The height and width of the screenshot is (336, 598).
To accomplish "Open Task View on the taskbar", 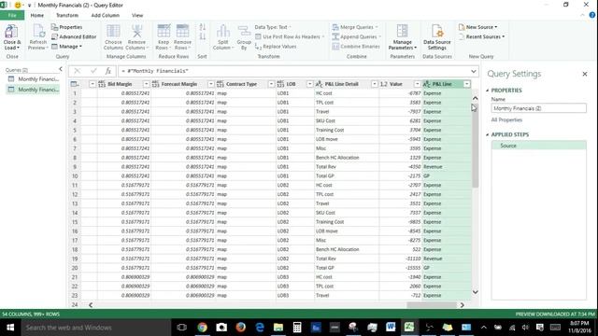I will point(181,328).
